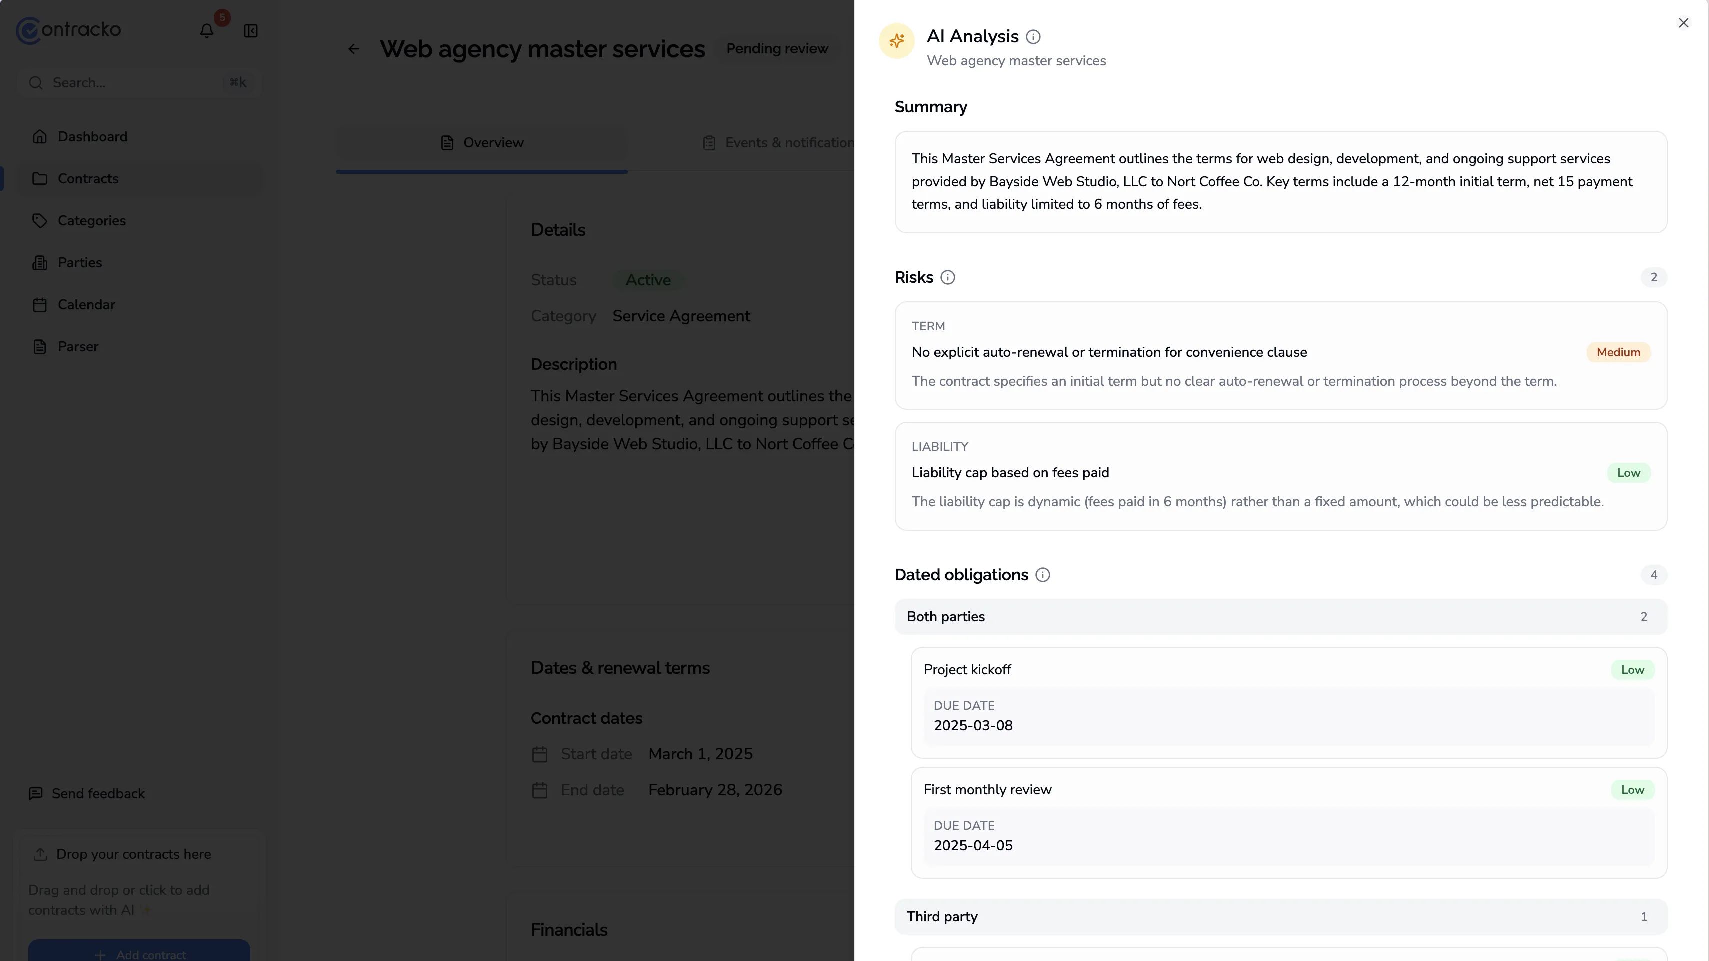The height and width of the screenshot is (961, 1709).
Task: Click the Parser document icon
Action: tap(40, 347)
